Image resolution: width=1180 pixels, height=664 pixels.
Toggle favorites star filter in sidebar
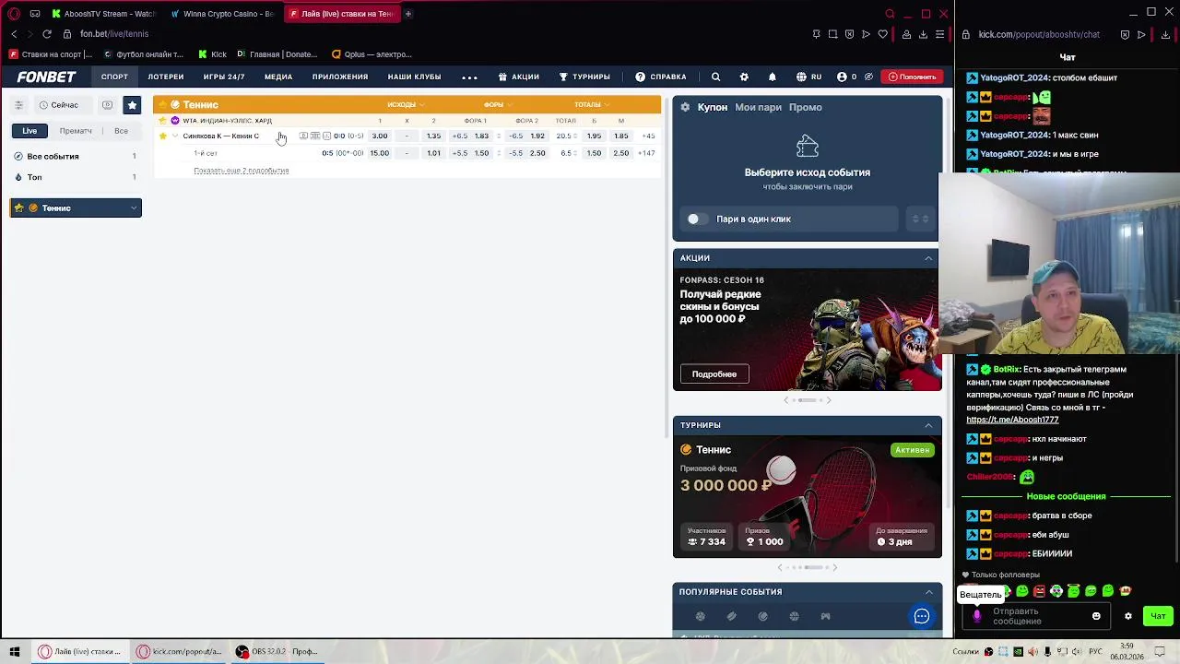[132, 105]
